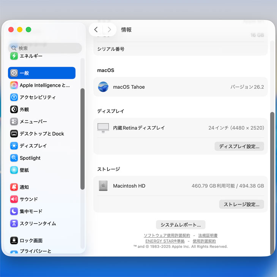This screenshot has height=277, width=277.
Task: Go to 通知 settings in sidebar
Action: tap(24, 187)
